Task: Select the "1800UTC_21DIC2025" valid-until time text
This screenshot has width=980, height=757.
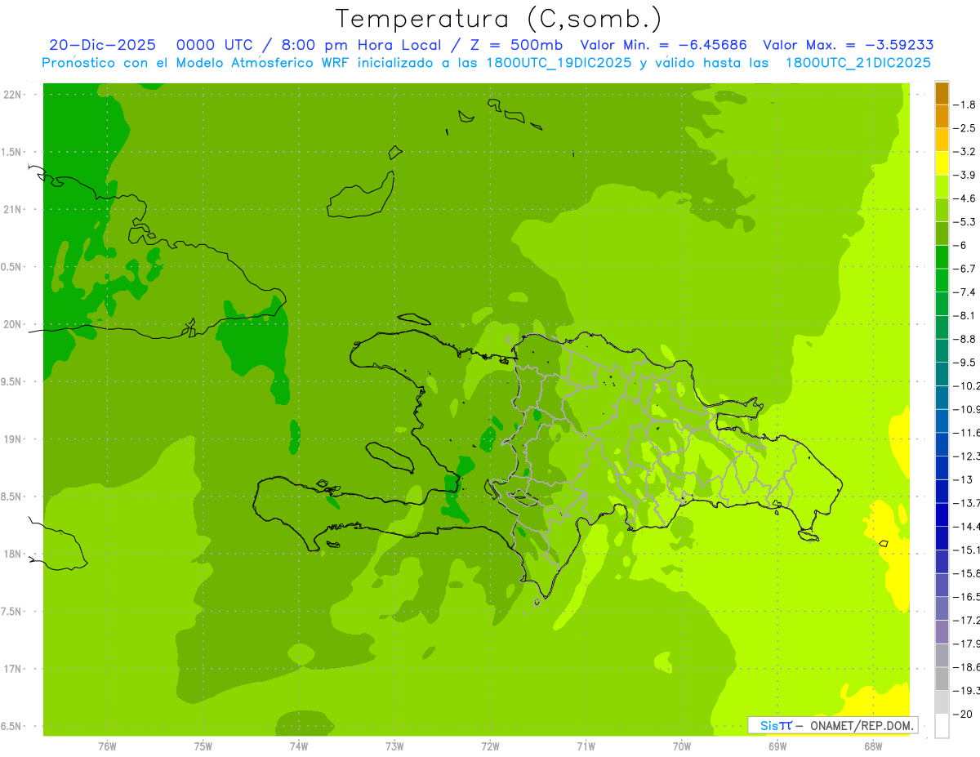Action: [x=857, y=63]
